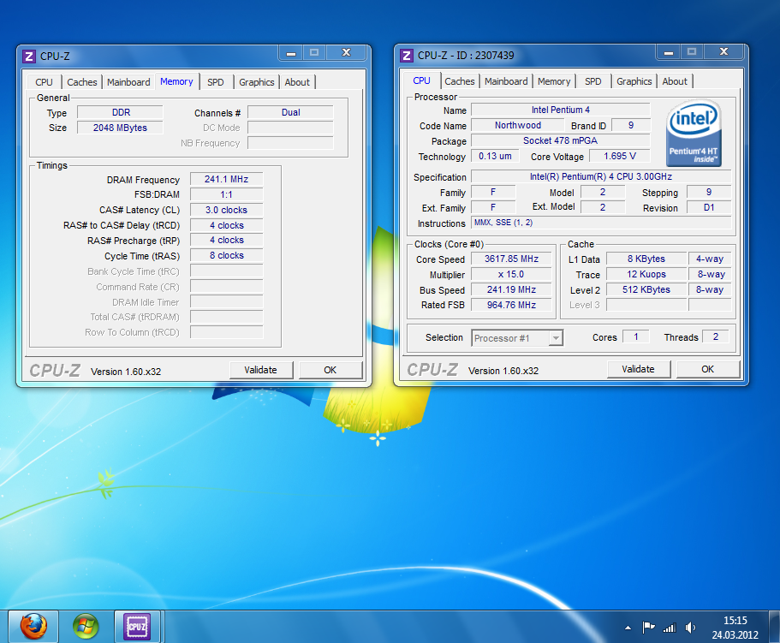The height and width of the screenshot is (643, 780).
Task: Open Graphics tab in left CPU-Z window
Action: point(257,82)
